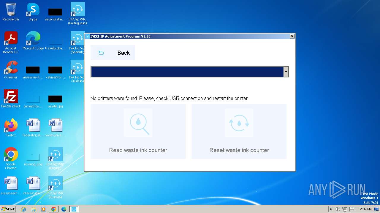Launch Chrome from the taskbar
380x213 pixels.
click(x=54, y=209)
